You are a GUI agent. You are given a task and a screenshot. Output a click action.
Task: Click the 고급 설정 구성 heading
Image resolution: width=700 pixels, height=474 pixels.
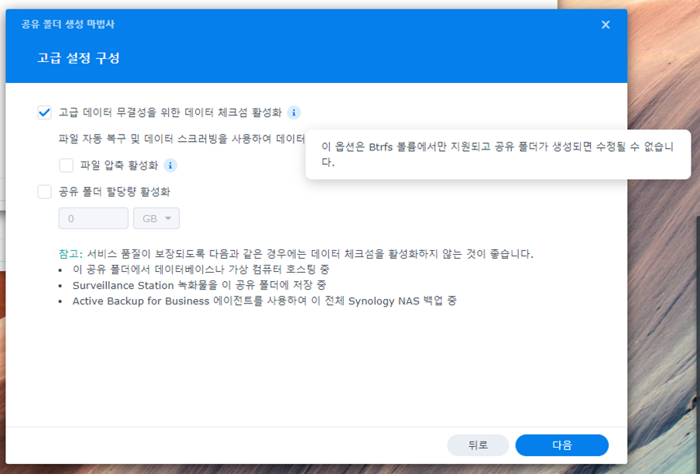[78, 58]
